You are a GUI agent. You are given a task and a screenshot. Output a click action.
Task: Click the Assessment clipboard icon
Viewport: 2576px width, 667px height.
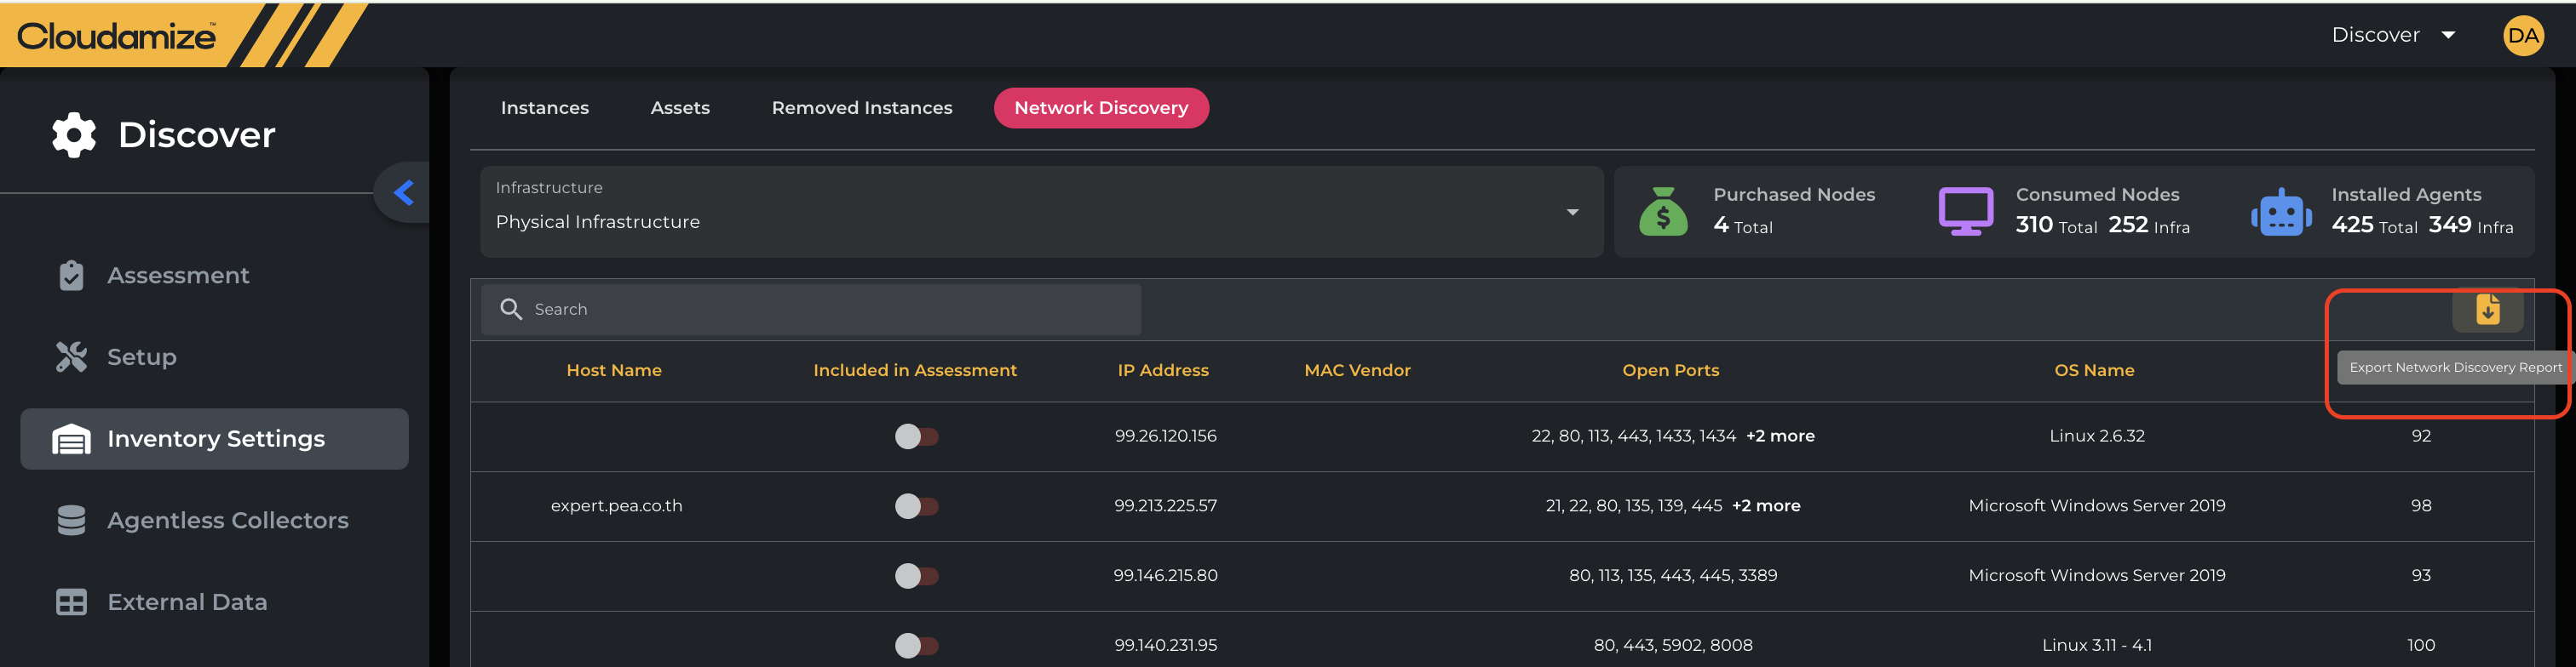(x=71, y=276)
